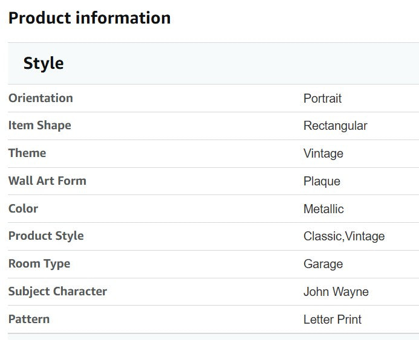
Task: Click the Garage room type value
Action: click(x=323, y=264)
